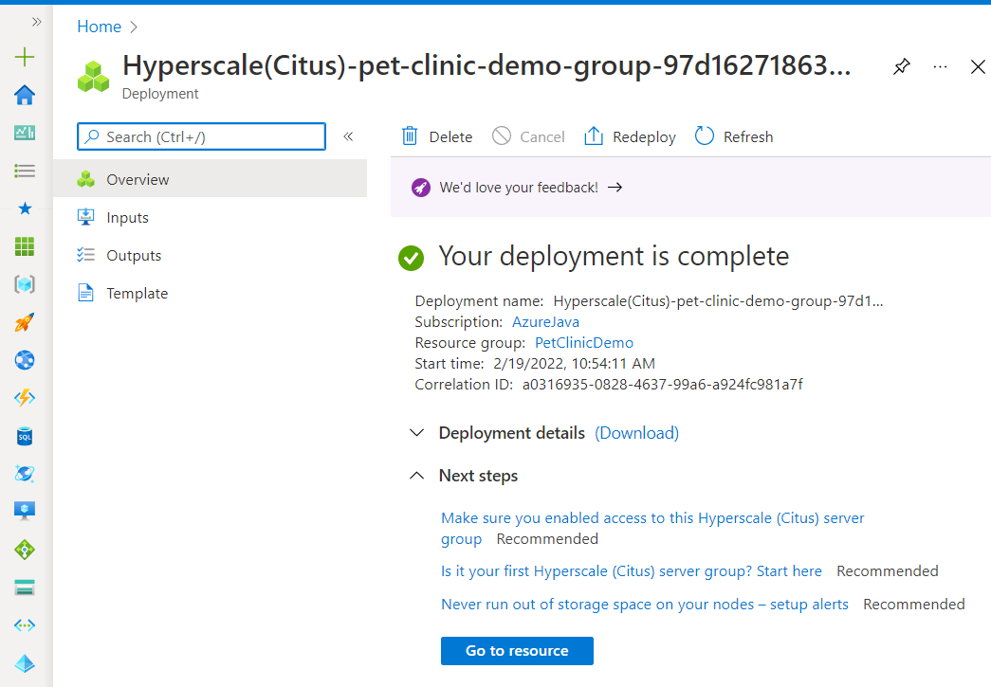The width and height of the screenshot is (991, 687).
Task: Open the Dashboard chart icon in sidebar
Action: 25,133
